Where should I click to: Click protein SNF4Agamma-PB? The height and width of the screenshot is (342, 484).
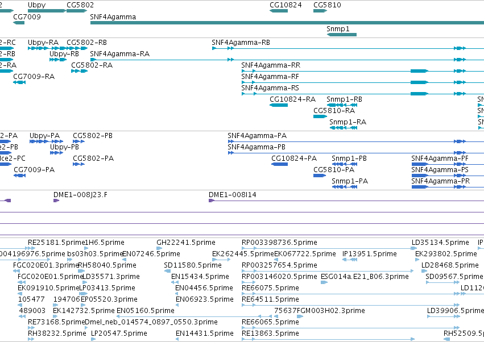click(x=356, y=153)
